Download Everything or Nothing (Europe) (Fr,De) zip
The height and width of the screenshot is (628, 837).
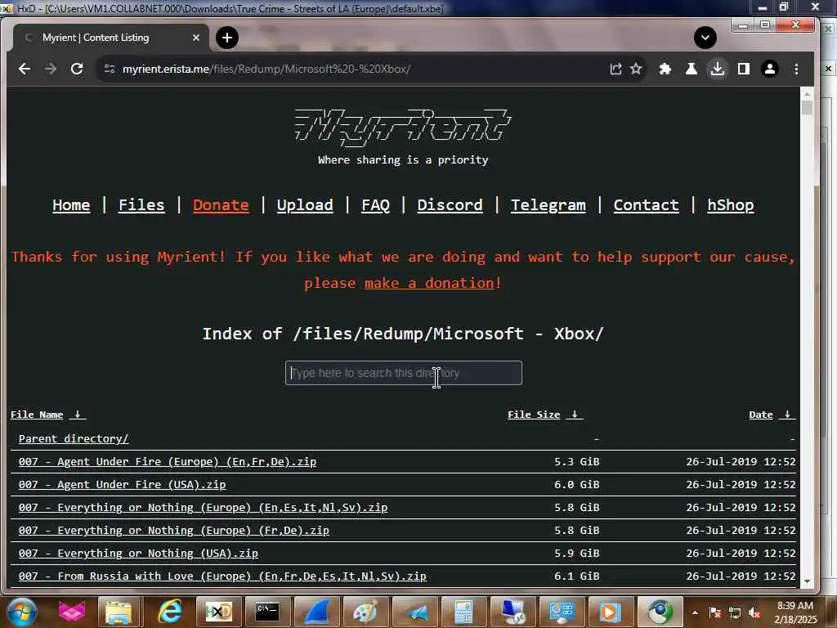tap(174, 530)
